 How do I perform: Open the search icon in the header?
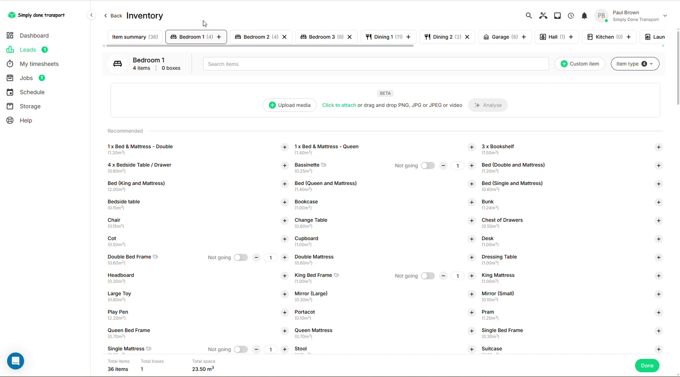click(529, 16)
